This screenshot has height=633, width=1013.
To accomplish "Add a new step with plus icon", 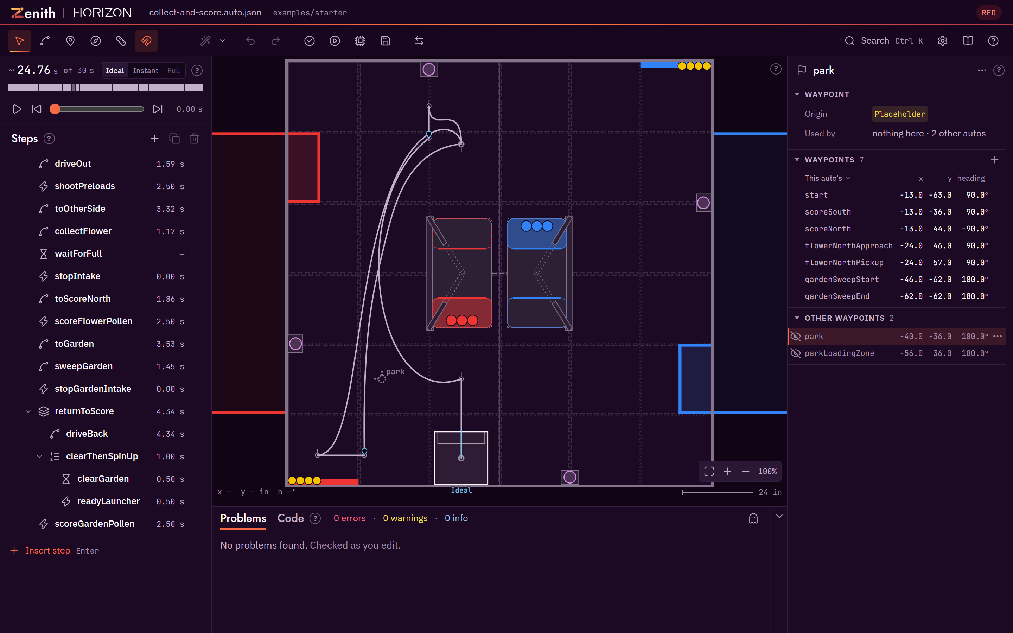I will click(154, 139).
